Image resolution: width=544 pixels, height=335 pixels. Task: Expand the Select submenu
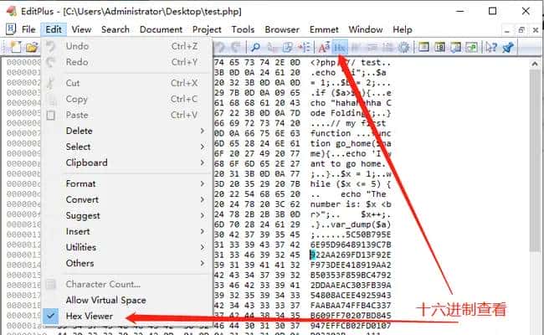[126, 147]
